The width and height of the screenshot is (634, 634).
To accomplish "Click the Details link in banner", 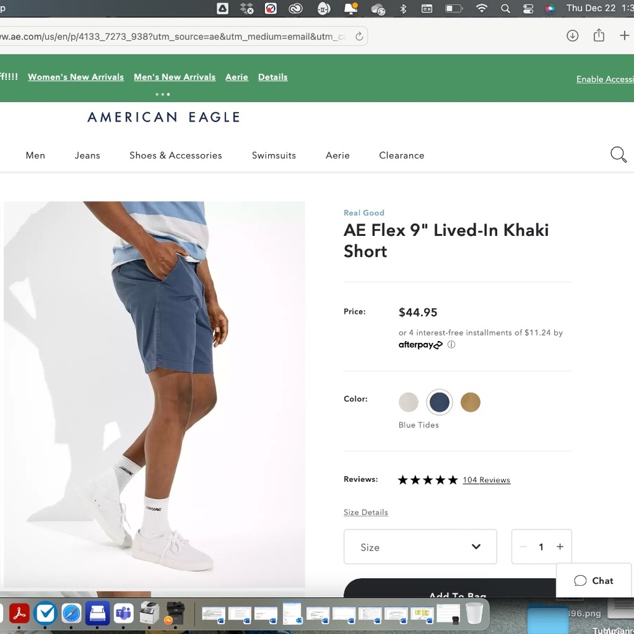I will point(273,77).
